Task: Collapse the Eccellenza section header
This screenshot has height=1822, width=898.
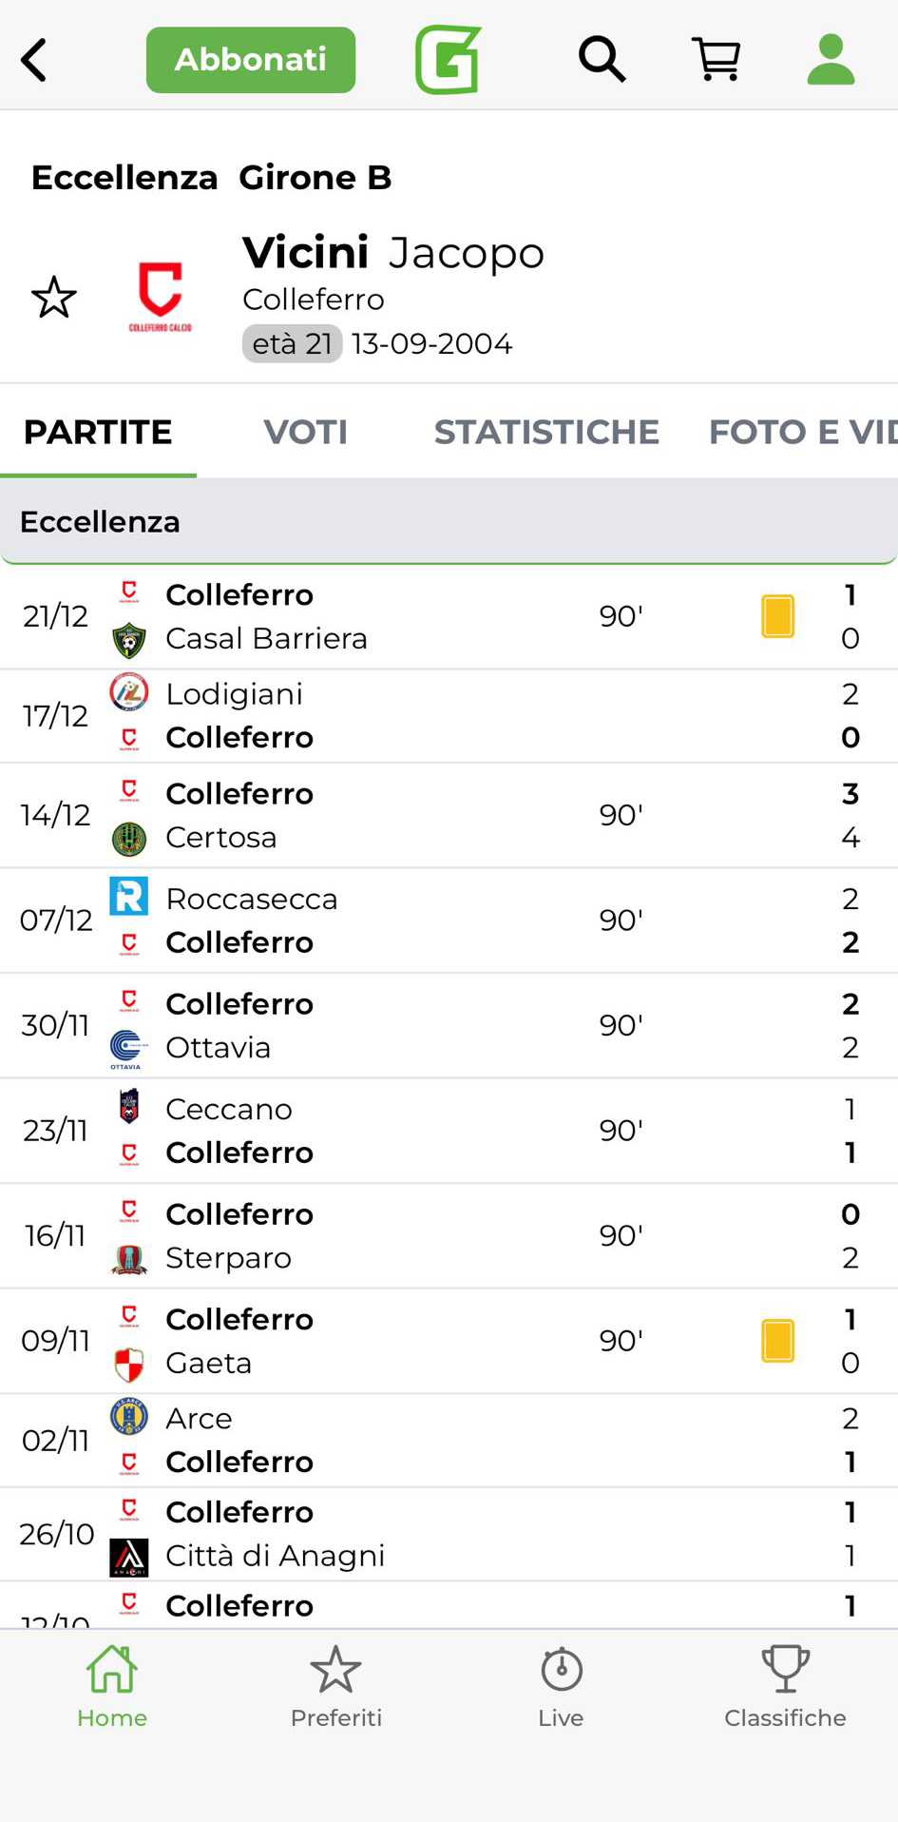Action: [x=449, y=521]
